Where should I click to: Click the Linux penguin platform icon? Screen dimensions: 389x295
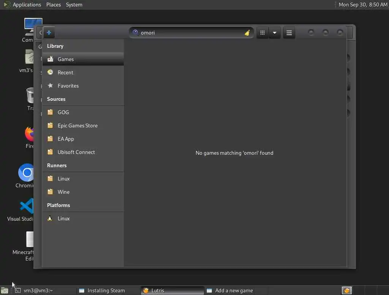[50, 218]
